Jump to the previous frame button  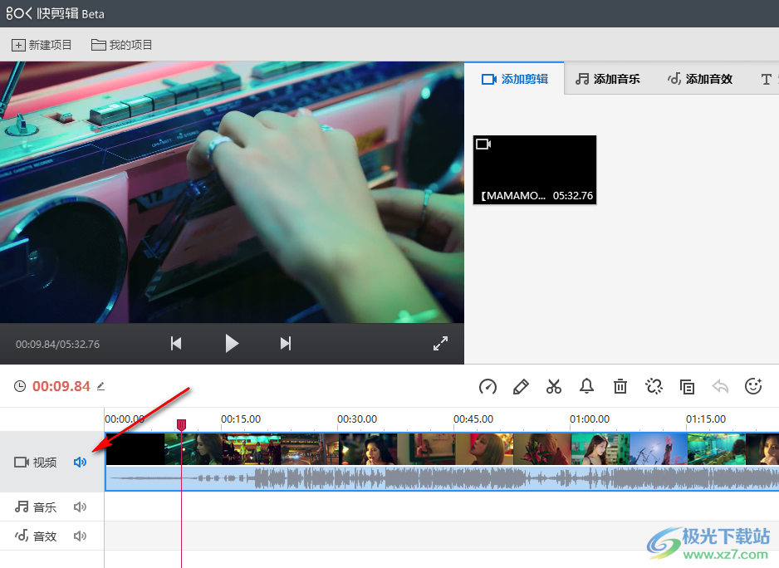176,344
